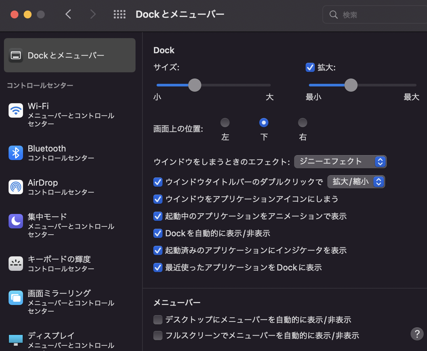Image resolution: width=427 pixels, height=351 pixels.
Task: Click the コントロールセンター sidebar heading
Action: tap(40, 85)
